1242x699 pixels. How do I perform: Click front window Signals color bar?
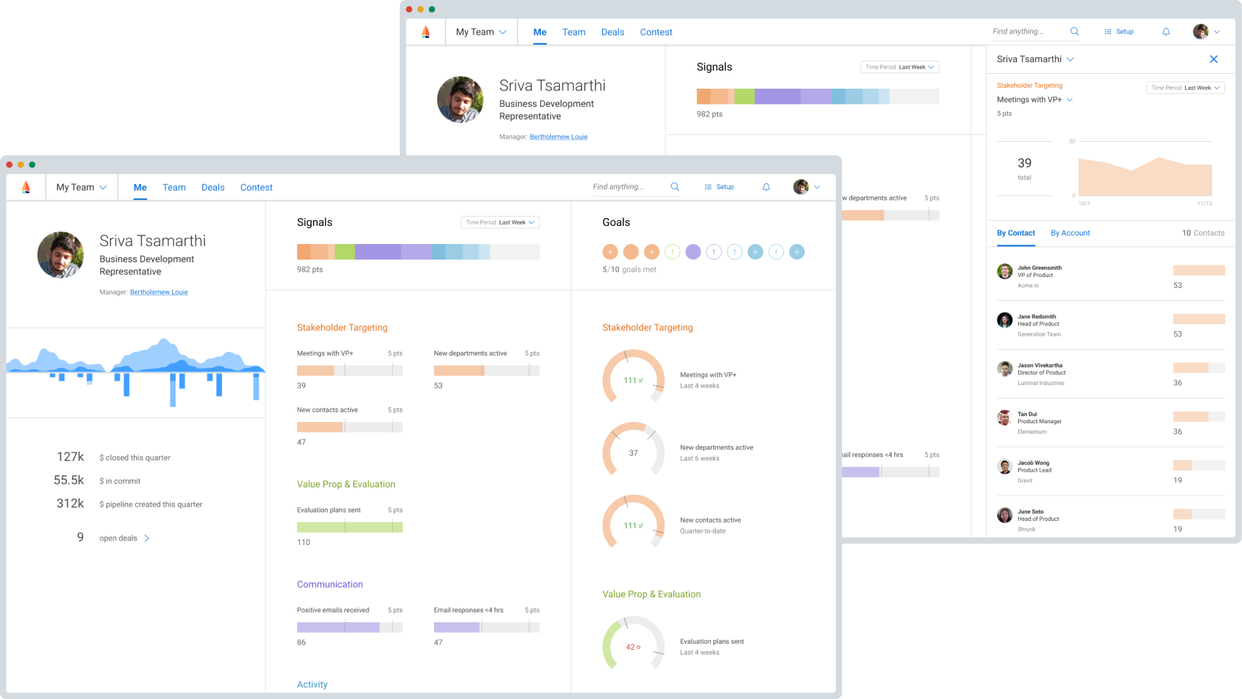point(418,252)
